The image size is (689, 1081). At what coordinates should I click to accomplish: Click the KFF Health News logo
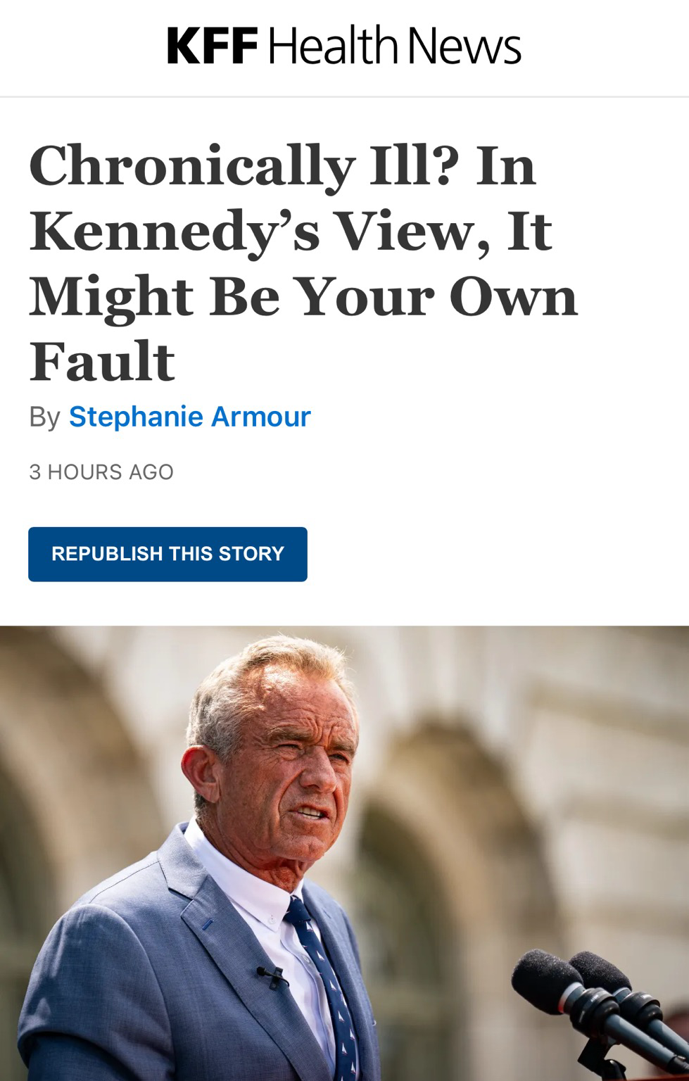(x=344, y=45)
